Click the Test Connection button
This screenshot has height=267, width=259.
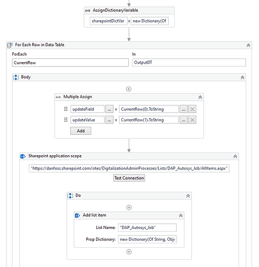(x=129, y=178)
